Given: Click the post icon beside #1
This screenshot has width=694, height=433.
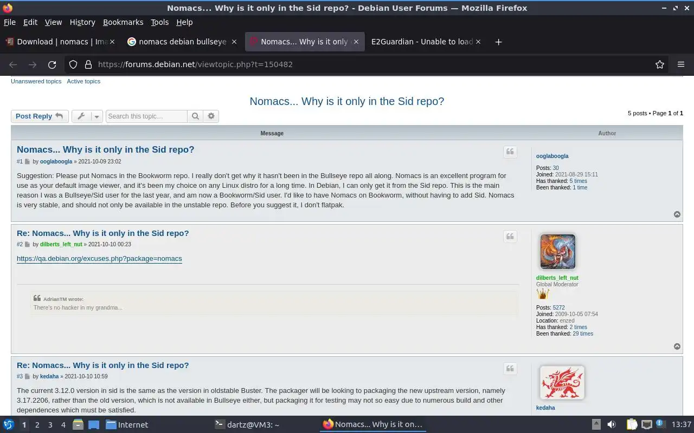Looking at the screenshot, I should tap(27, 162).
